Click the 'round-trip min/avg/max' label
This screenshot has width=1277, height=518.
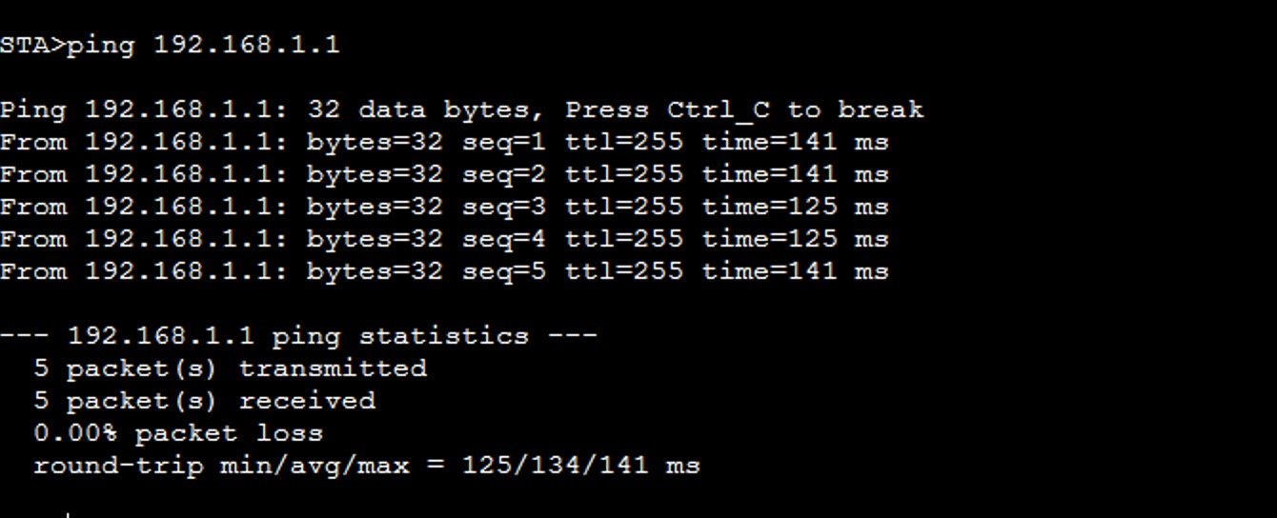coord(221,467)
